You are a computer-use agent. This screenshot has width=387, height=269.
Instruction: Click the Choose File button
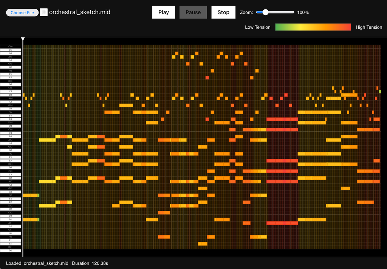coord(22,12)
